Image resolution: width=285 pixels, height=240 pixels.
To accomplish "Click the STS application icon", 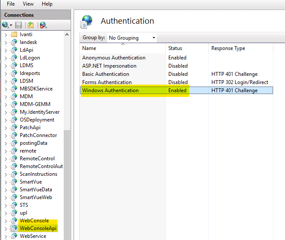I will pos(14,205).
